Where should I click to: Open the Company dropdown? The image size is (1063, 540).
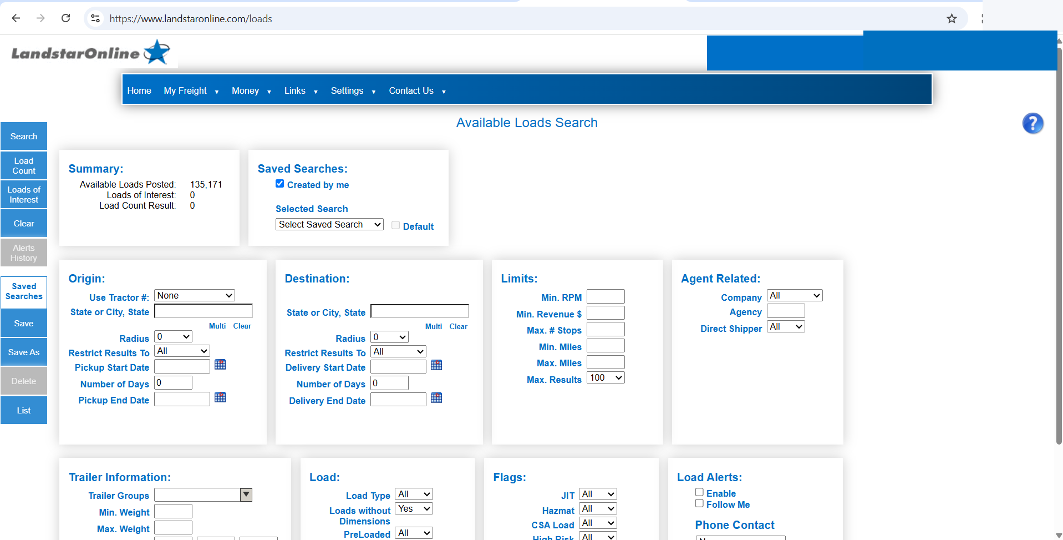tap(795, 295)
